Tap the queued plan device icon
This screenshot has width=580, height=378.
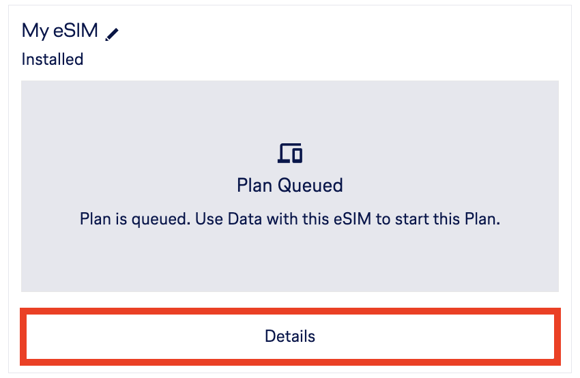click(x=290, y=153)
